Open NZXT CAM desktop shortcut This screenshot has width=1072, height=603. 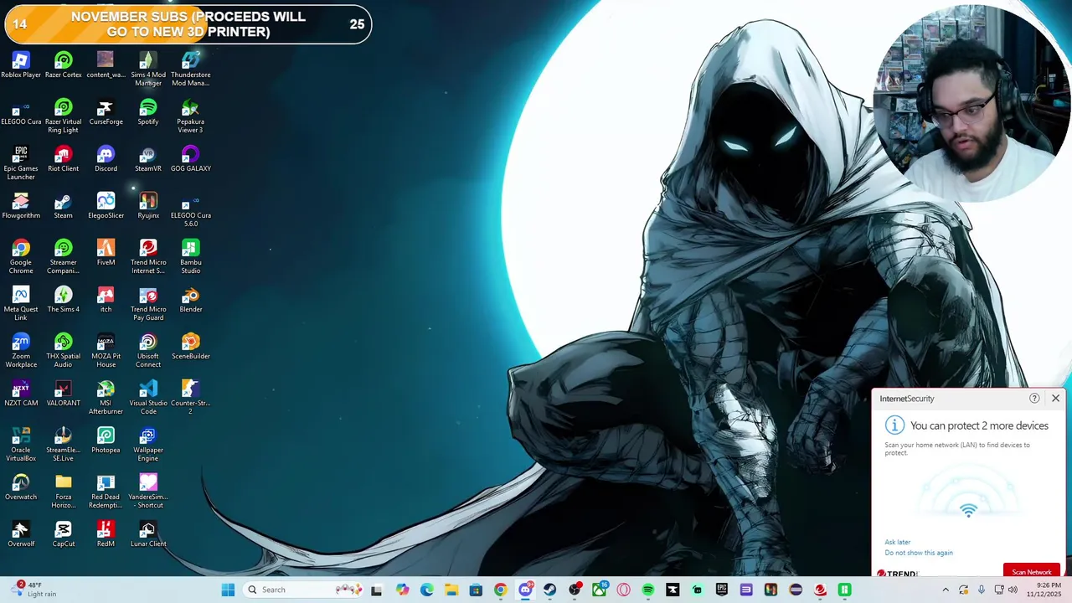pyautogui.click(x=21, y=394)
